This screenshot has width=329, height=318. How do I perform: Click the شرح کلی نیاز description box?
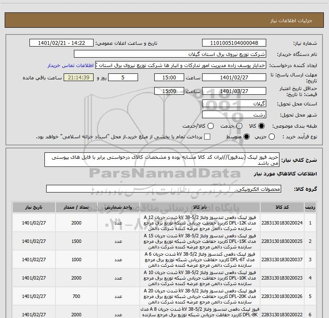tap(162, 160)
